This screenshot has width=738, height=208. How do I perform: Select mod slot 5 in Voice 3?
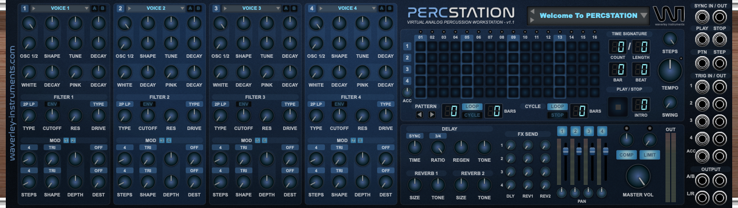pos(258,140)
